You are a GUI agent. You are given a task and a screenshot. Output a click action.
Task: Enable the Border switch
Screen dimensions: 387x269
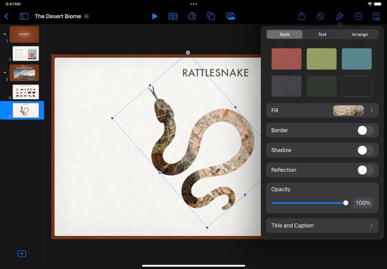pos(365,130)
